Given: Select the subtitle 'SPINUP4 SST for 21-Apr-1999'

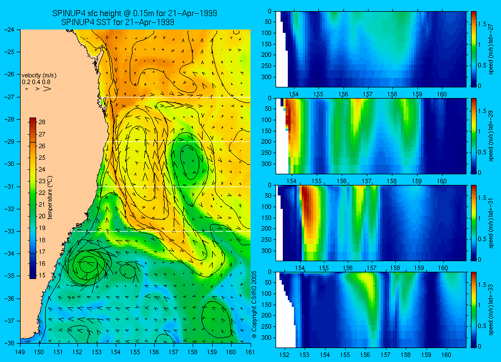Looking at the screenshot, I should [117, 22].
